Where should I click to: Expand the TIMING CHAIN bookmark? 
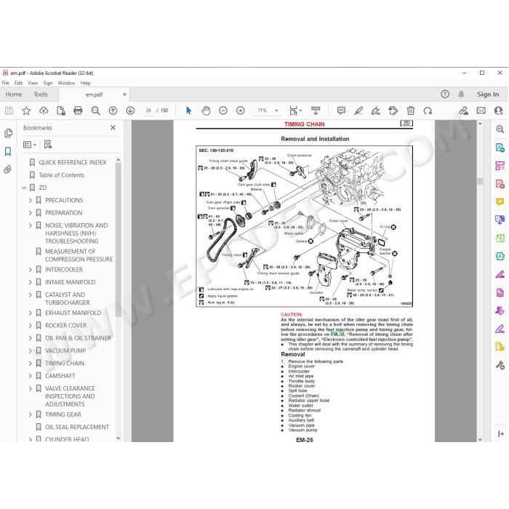coord(31,364)
